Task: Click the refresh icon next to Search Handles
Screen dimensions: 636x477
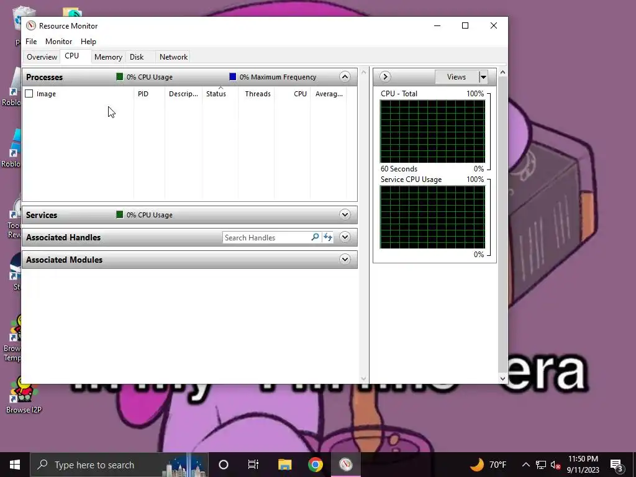Action: 328,237
